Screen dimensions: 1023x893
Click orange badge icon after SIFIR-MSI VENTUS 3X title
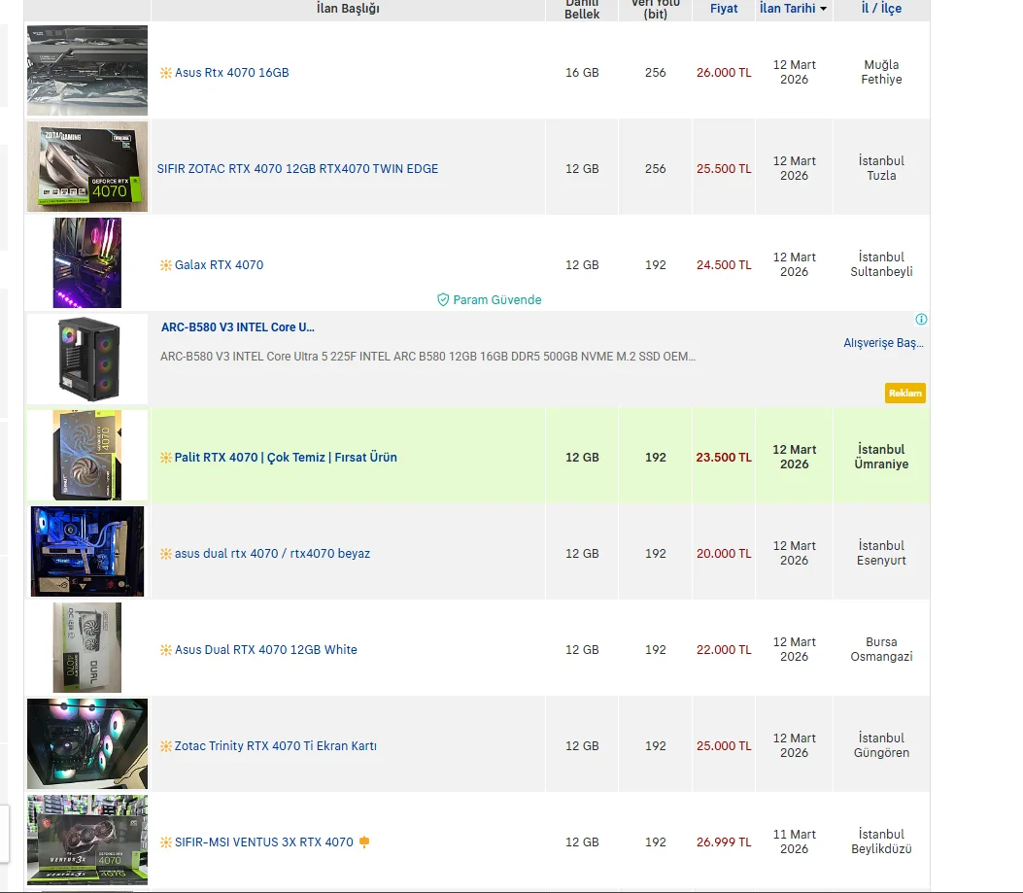[x=364, y=842]
